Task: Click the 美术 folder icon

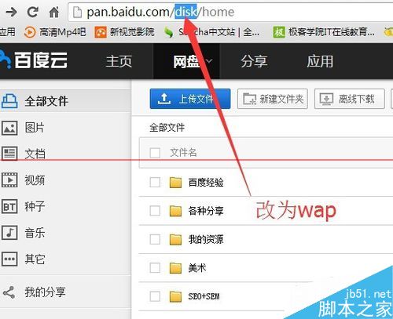Action: 175,268
